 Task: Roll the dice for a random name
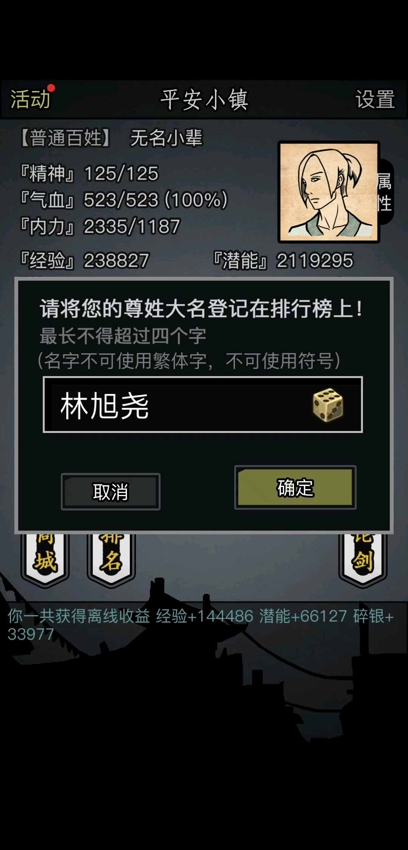(x=328, y=405)
